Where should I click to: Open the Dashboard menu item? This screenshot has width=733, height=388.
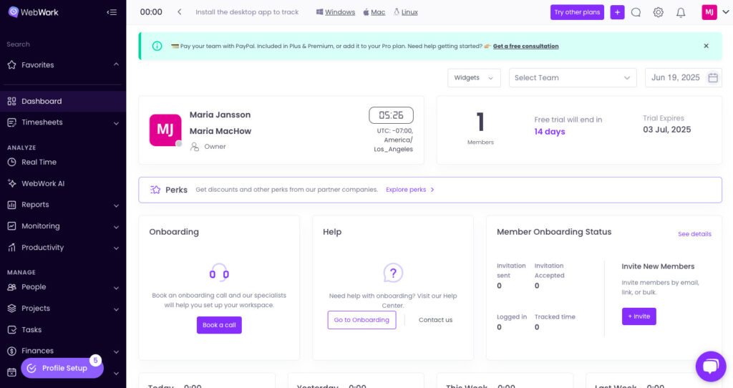click(x=63, y=101)
